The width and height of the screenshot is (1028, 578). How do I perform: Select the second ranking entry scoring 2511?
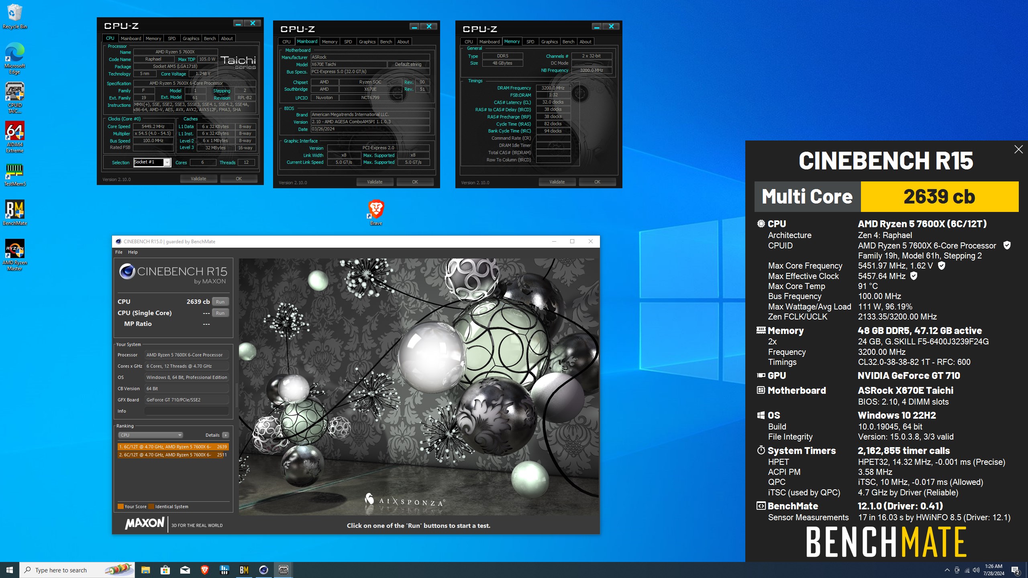click(x=173, y=455)
